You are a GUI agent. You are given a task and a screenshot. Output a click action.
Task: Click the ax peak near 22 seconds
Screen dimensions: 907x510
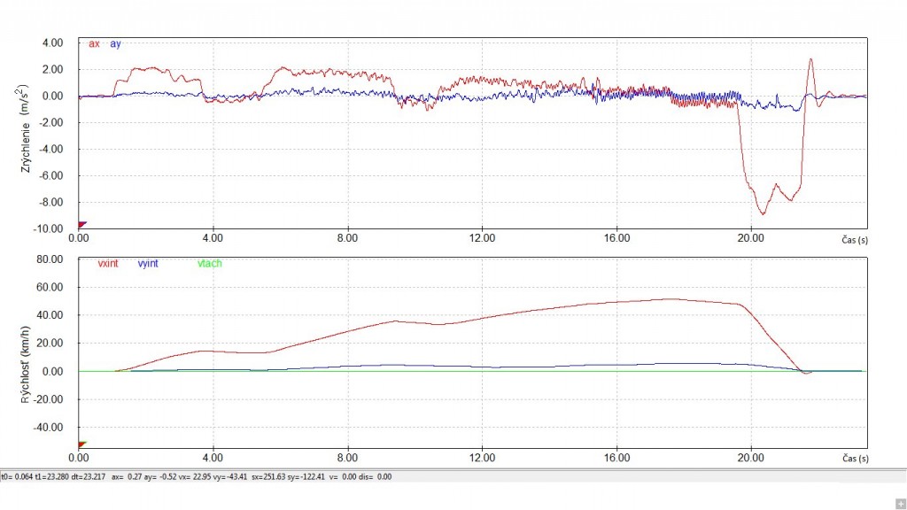point(811,59)
